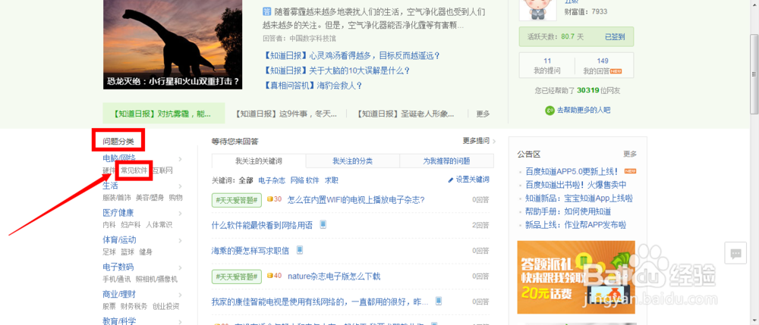Select 知道日报 圣诞老人形象 carousel item
The height and width of the screenshot is (325, 759).
pyautogui.click(x=405, y=114)
